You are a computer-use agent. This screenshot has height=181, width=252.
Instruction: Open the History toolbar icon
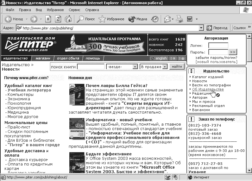(155, 19)
